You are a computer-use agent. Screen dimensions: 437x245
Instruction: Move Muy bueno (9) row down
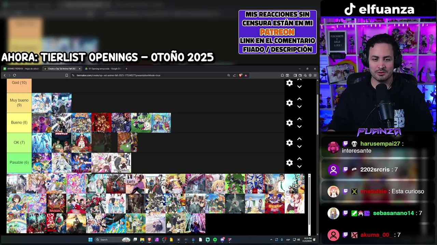(299, 107)
